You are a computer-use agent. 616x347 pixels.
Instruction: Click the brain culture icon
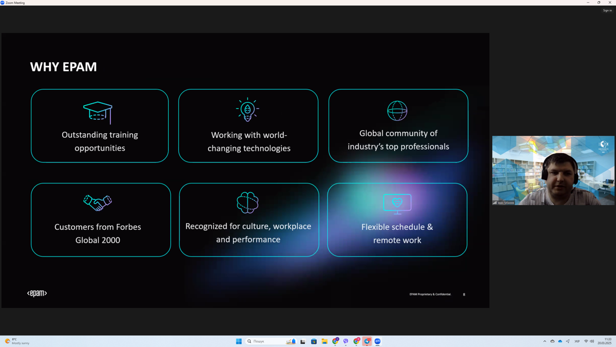click(x=247, y=203)
